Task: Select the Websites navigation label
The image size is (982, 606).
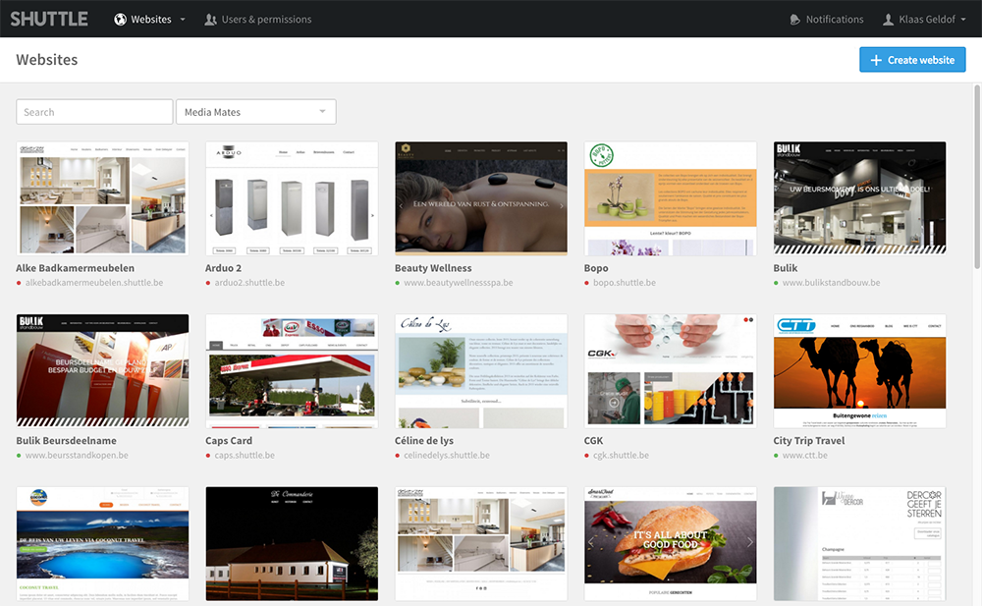Action: (x=151, y=20)
